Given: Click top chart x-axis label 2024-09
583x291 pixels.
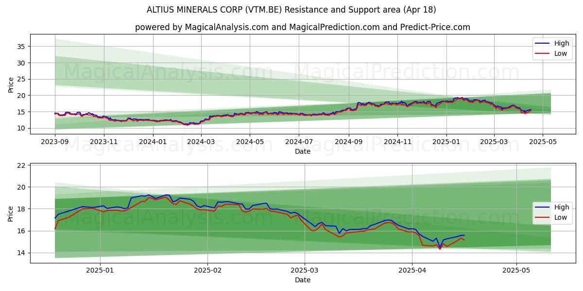Looking at the screenshot, I should tap(348, 142).
